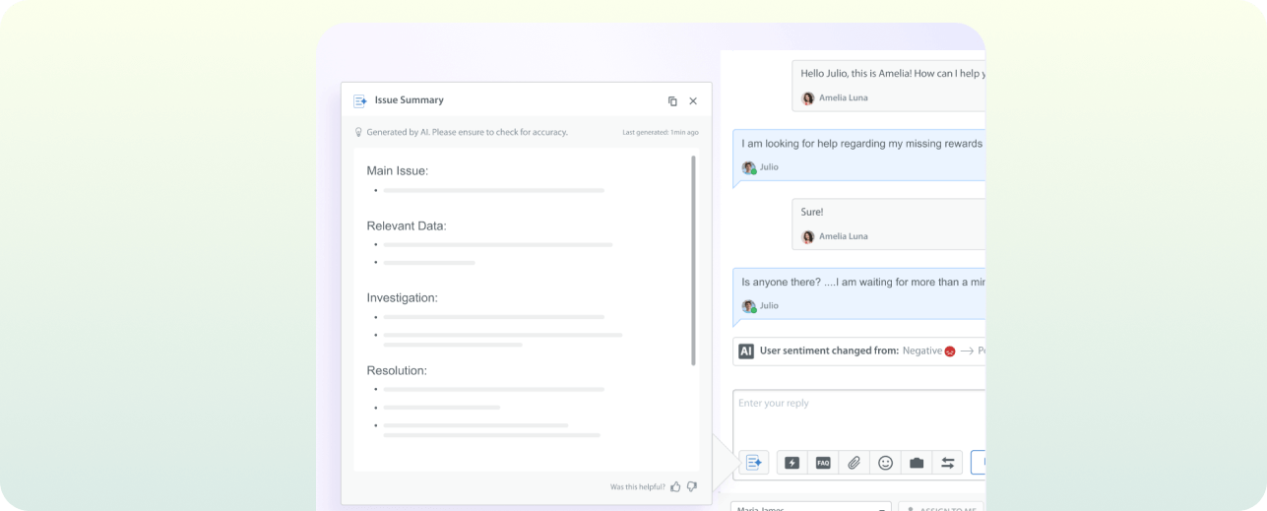The image size is (1267, 511).
Task: Click the briefcase icon in reply toolbar
Action: [917, 463]
